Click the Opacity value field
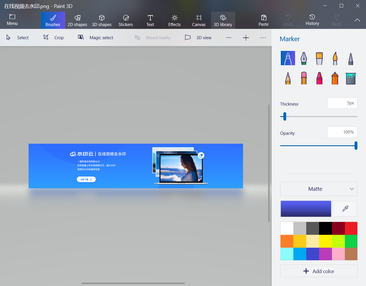This screenshot has width=366, height=286. (342, 132)
